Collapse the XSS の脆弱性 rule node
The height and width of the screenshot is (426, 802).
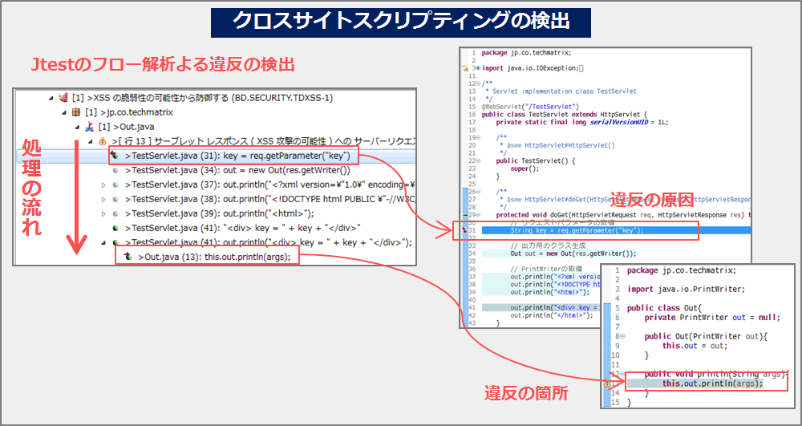[x=51, y=98]
